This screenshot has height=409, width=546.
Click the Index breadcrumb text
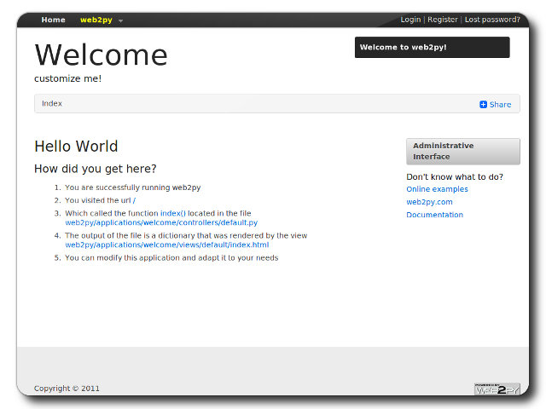click(52, 104)
